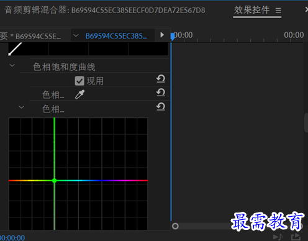Viewport: 308px width, 241px height.
Task: Click the master clip B69594C55E label
Action: point(38,37)
